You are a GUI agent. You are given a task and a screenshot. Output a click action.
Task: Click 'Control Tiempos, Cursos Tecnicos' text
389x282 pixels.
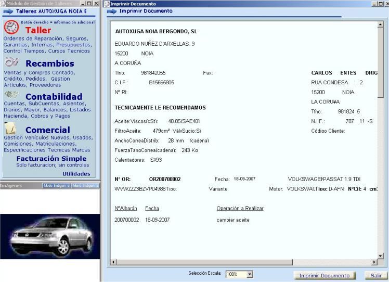(x=47, y=51)
